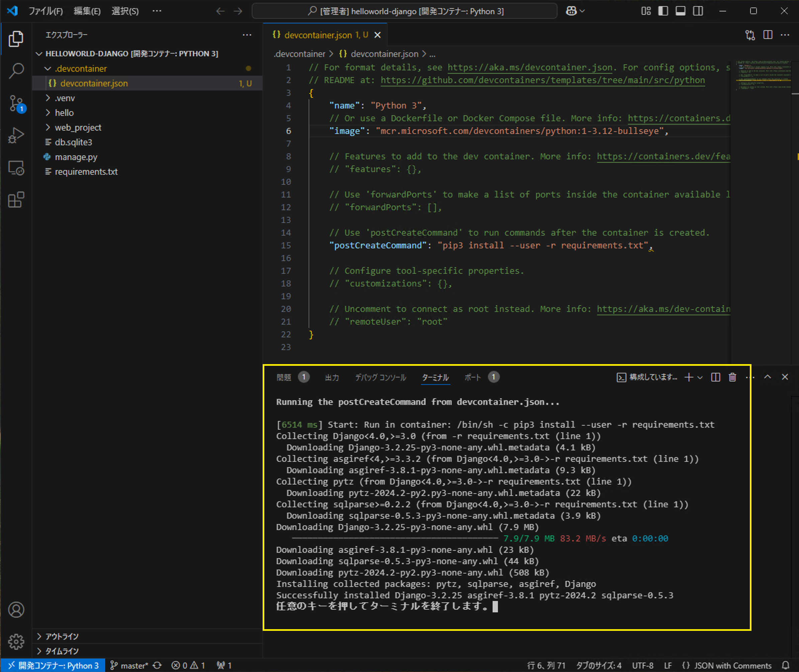Switch to the Output tab
799x672 pixels.
tap(332, 377)
